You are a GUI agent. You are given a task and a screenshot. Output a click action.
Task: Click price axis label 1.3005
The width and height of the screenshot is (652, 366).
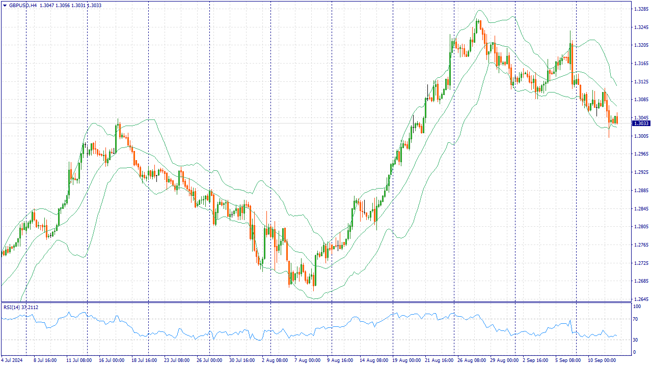coord(641,136)
